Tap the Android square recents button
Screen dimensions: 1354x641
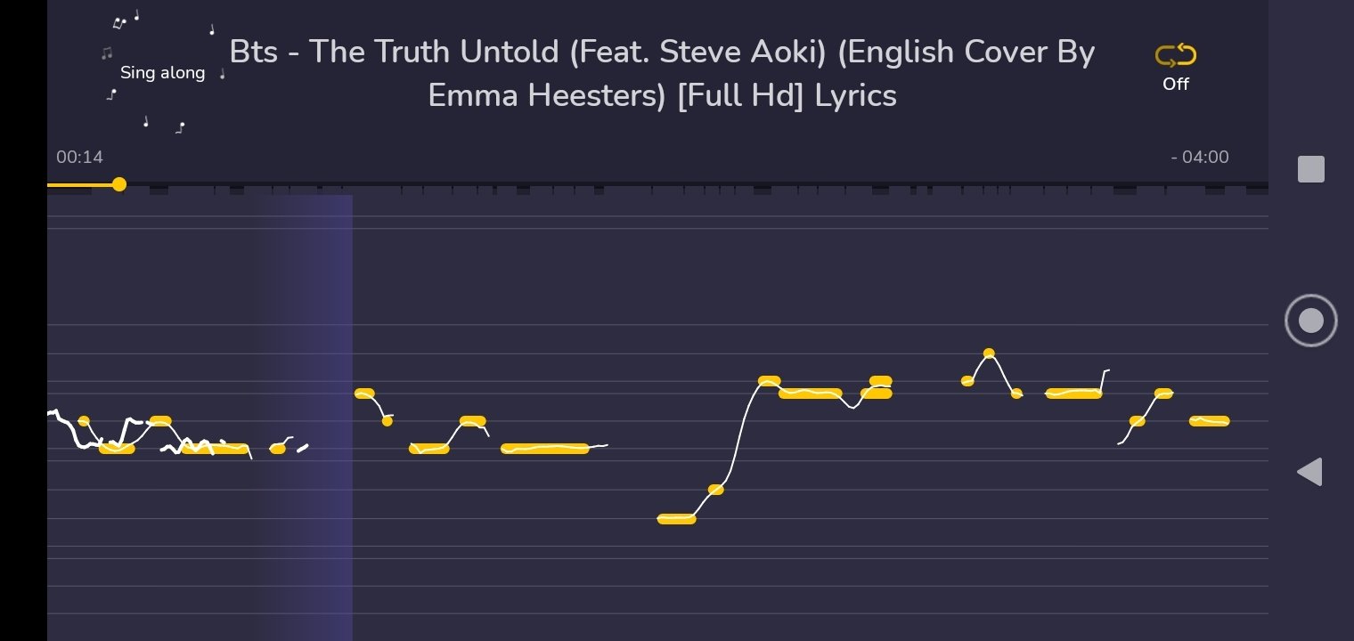[x=1311, y=169]
